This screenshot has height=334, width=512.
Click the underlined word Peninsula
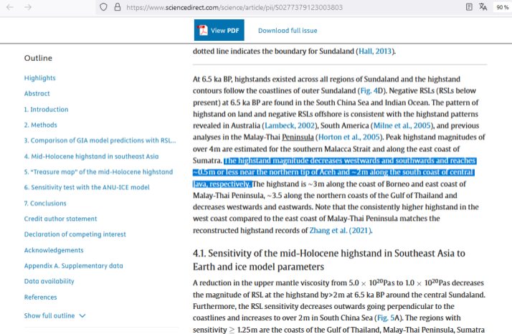click(298, 137)
